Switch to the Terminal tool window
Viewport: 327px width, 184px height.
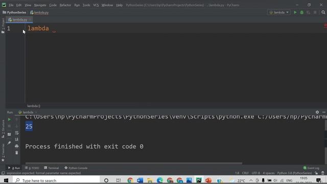52,168
